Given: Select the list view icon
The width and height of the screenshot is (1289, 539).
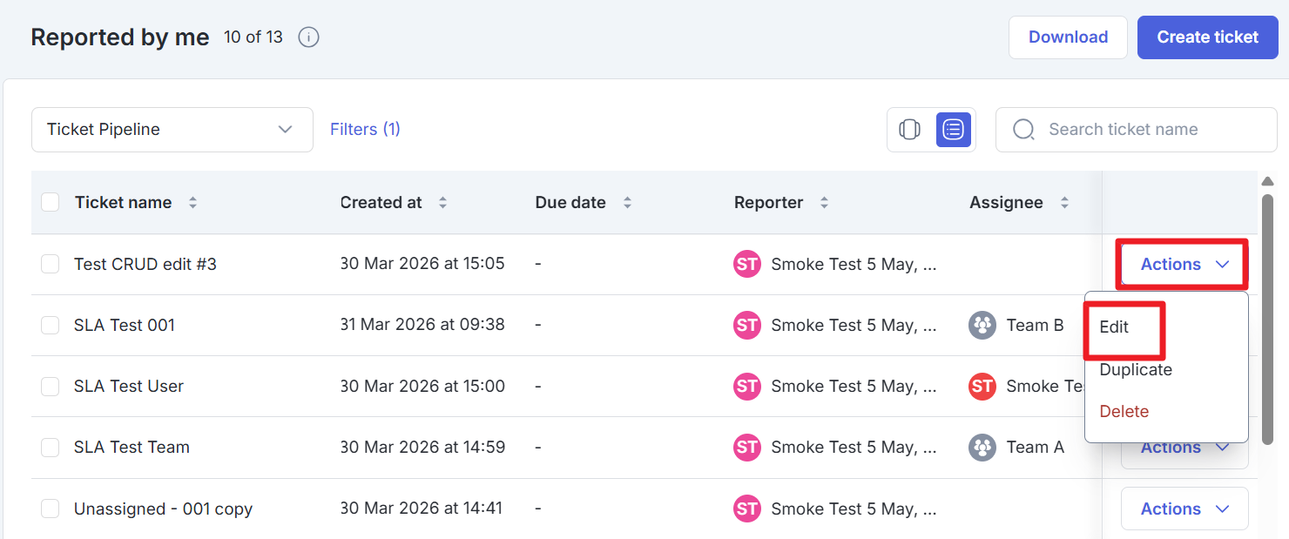Looking at the screenshot, I should [954, 130].
